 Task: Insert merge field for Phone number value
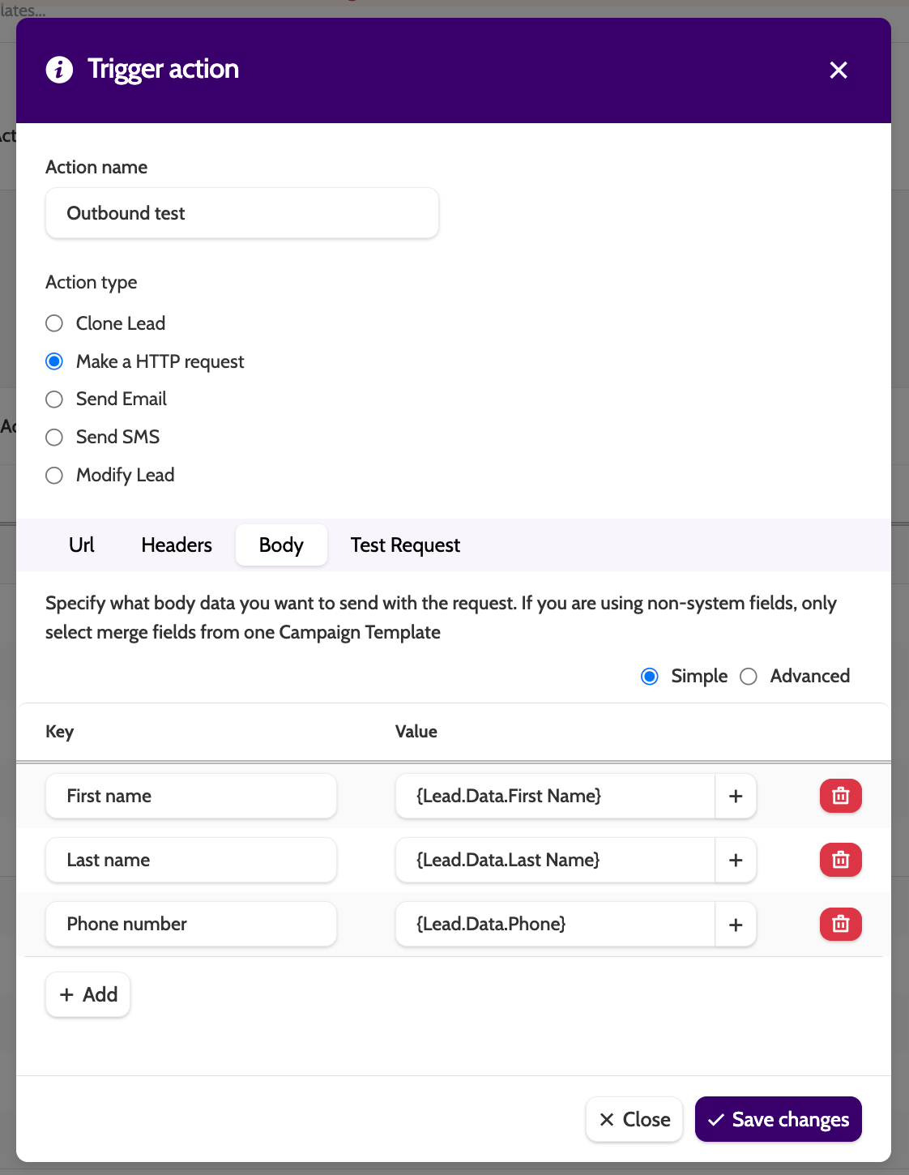point(736,924)
